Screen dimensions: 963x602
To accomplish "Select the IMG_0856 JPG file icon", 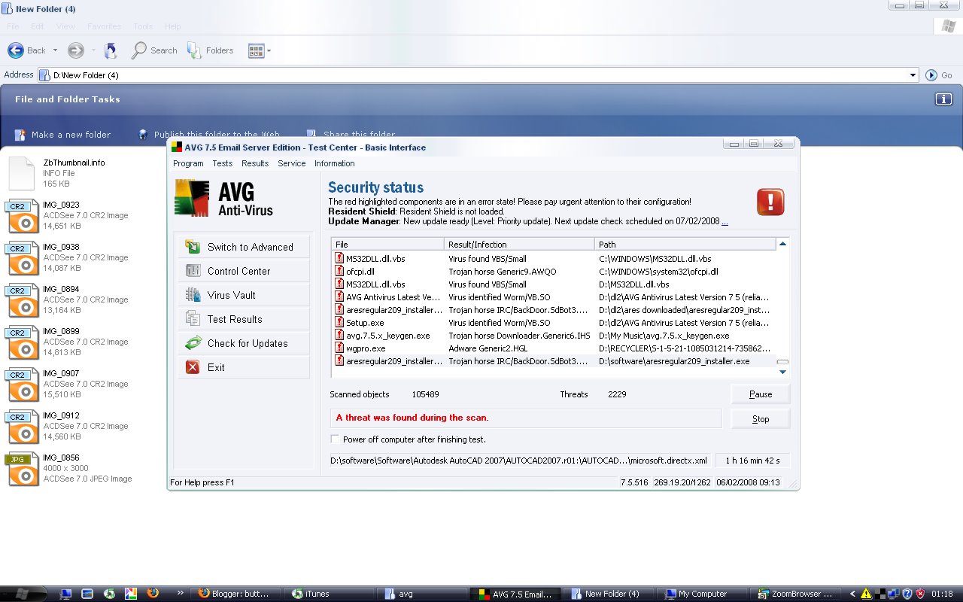I will point(22,469).
